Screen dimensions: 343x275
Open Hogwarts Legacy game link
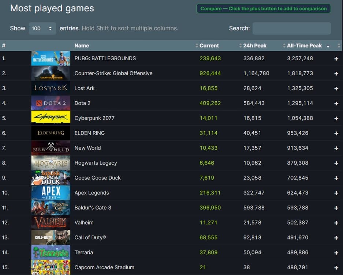coord(96,163)
